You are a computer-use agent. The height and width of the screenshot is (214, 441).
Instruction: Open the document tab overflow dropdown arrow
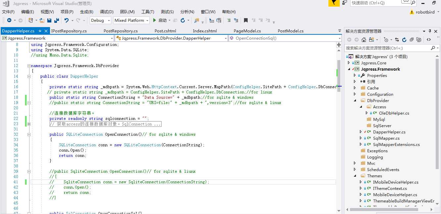[339, 31]
